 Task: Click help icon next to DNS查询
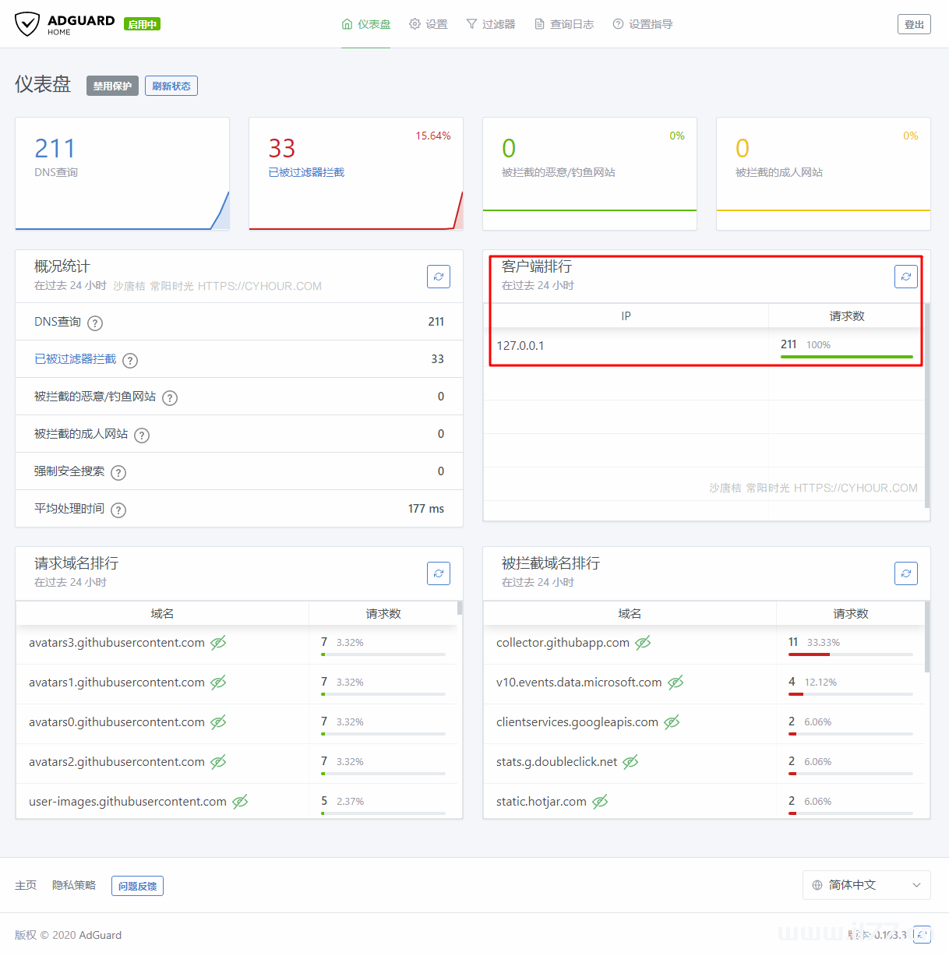click(x=95, y=323)
